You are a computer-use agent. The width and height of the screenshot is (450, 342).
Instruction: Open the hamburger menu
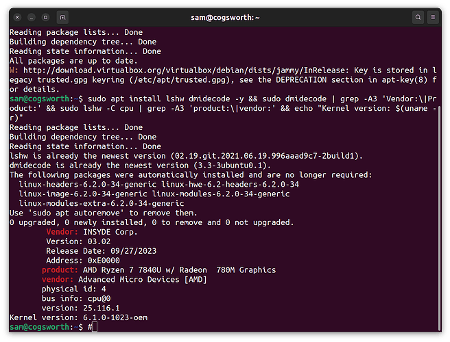[433, 18]
